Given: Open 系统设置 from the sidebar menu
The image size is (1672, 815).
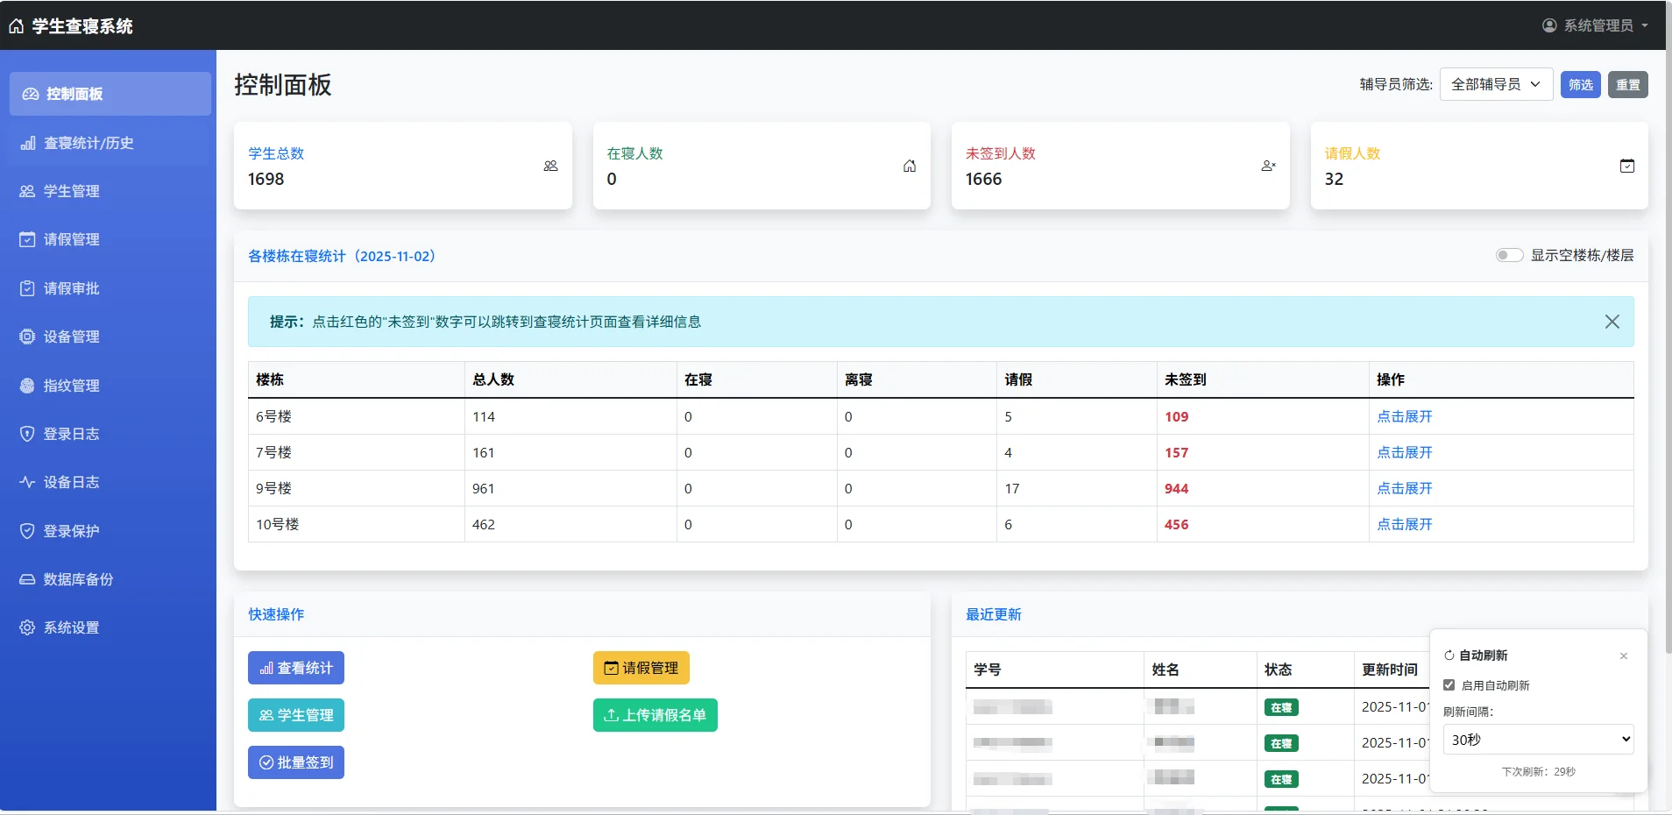Looking at the screenshot, I should pos(72,627).
